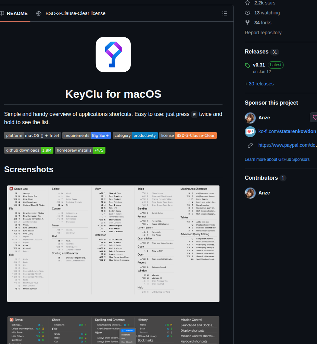This screenshot has height=344, width=317.
Task: Click the requirements Big Sur+ badge
Action: pyautogui.click(x=87, y=135)
